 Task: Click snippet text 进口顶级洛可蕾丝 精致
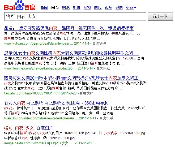pyautogui.click(x=57, y=88)
